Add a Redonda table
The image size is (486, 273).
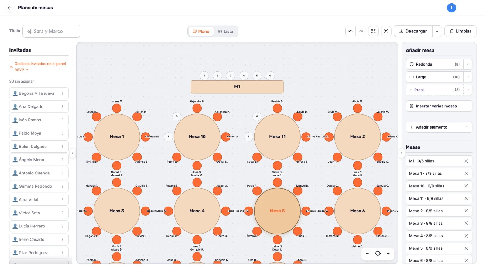[x=434, y=64]
